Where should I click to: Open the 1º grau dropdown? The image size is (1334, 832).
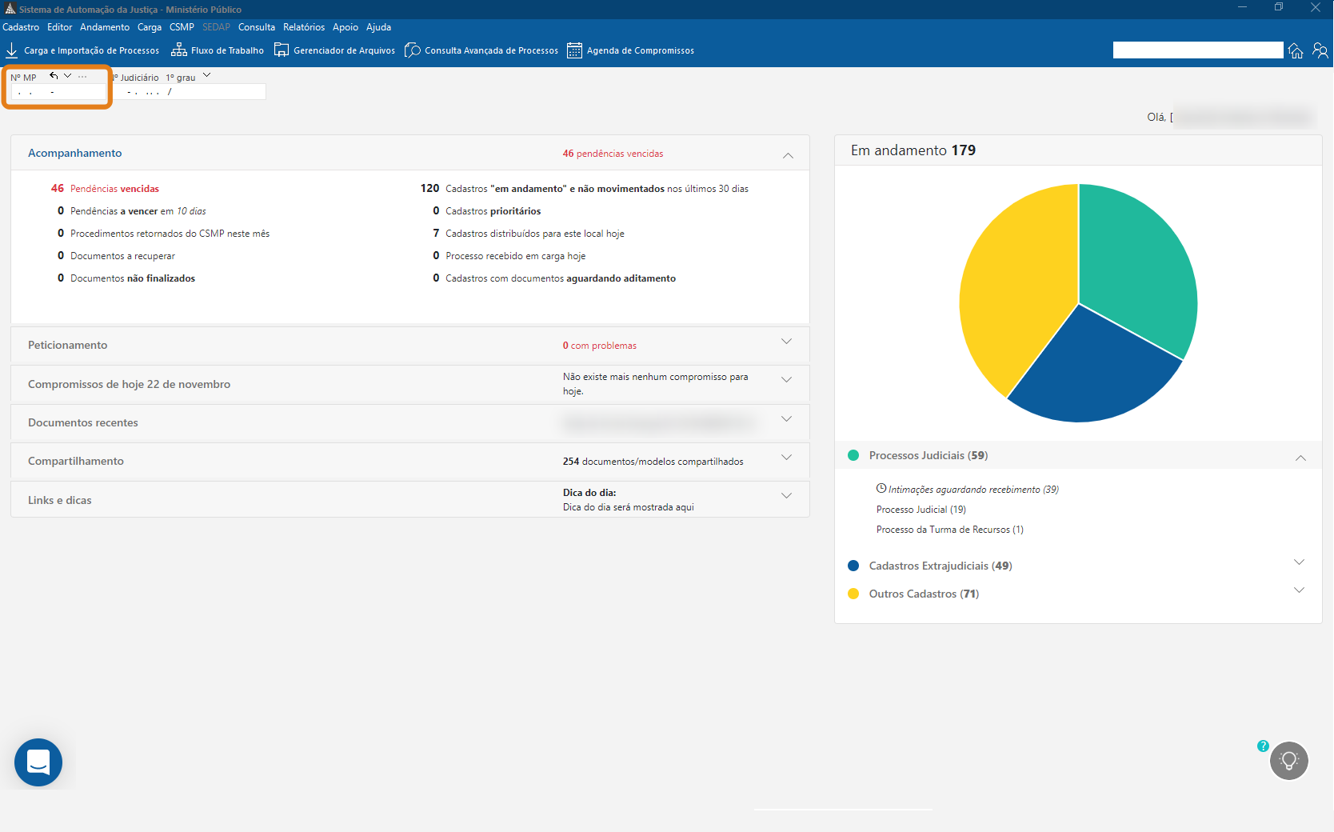click(x=206, y=75)
